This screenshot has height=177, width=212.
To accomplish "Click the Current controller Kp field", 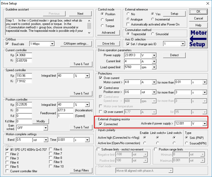I will [x=24, y=55].
